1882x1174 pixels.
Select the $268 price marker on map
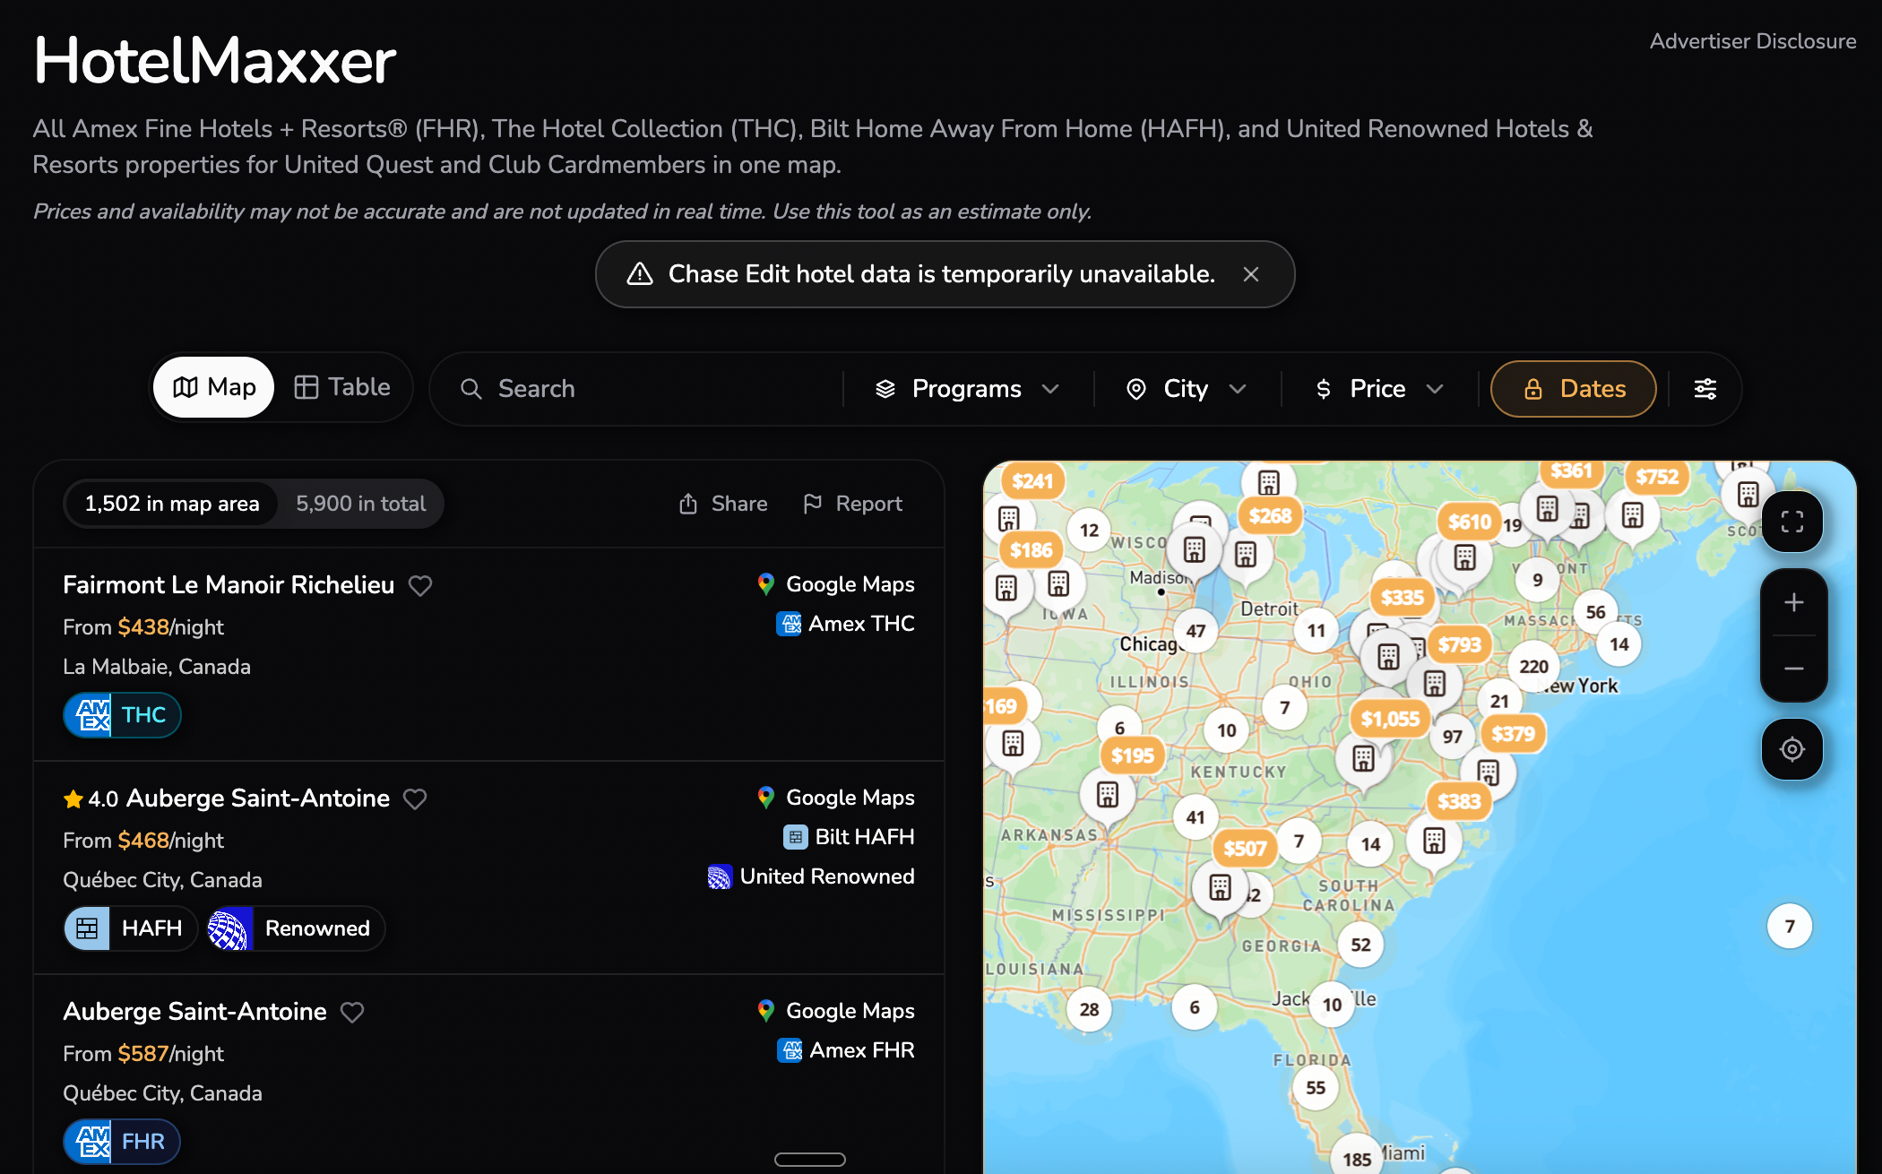click(1271, 516)
